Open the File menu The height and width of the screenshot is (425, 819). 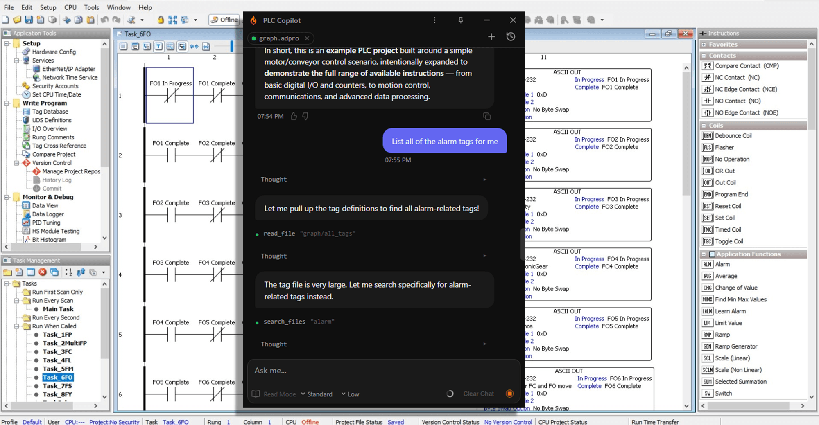[9, 7]
